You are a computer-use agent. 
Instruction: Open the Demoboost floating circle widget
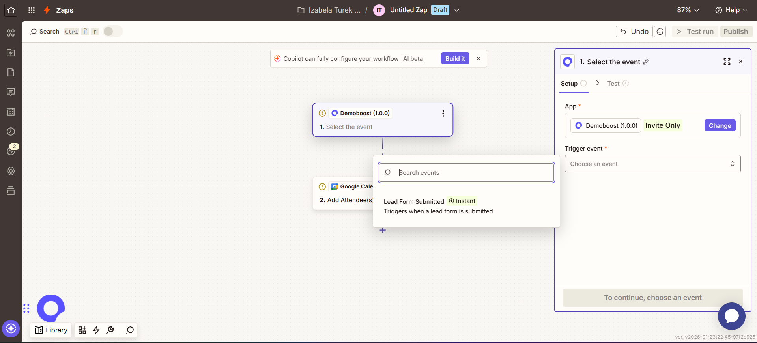click(x=51, y=308)
